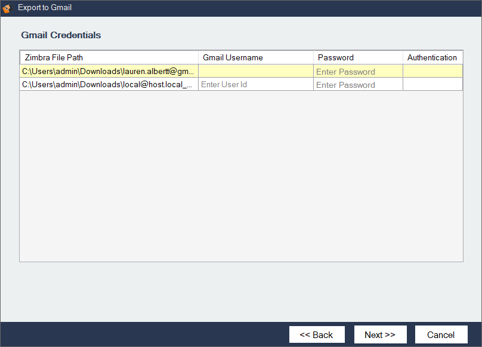Click the Export to Gmail window title
This screenshot has width=482, height=347.
tap(45, 8)
